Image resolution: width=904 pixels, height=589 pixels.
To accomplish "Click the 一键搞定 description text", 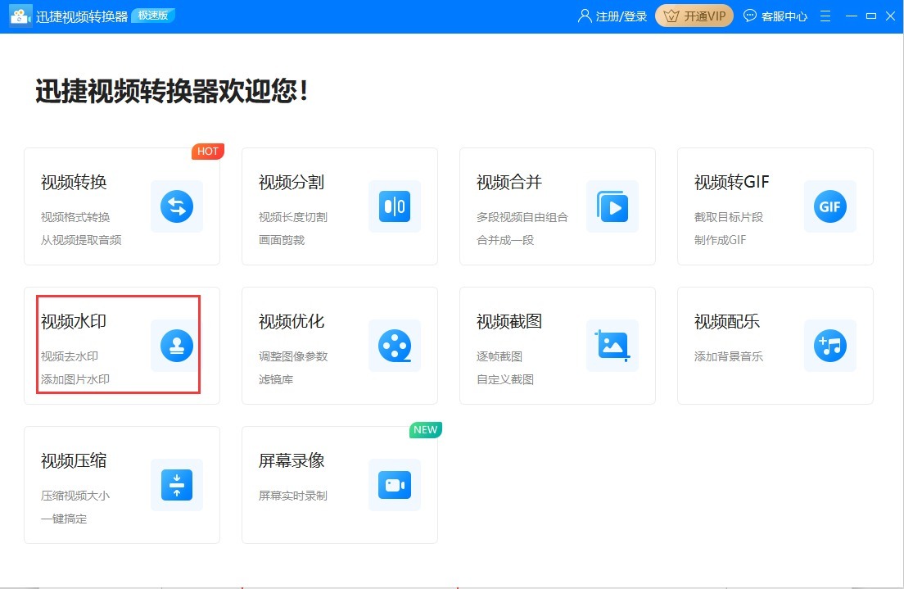I will (63, 519).
